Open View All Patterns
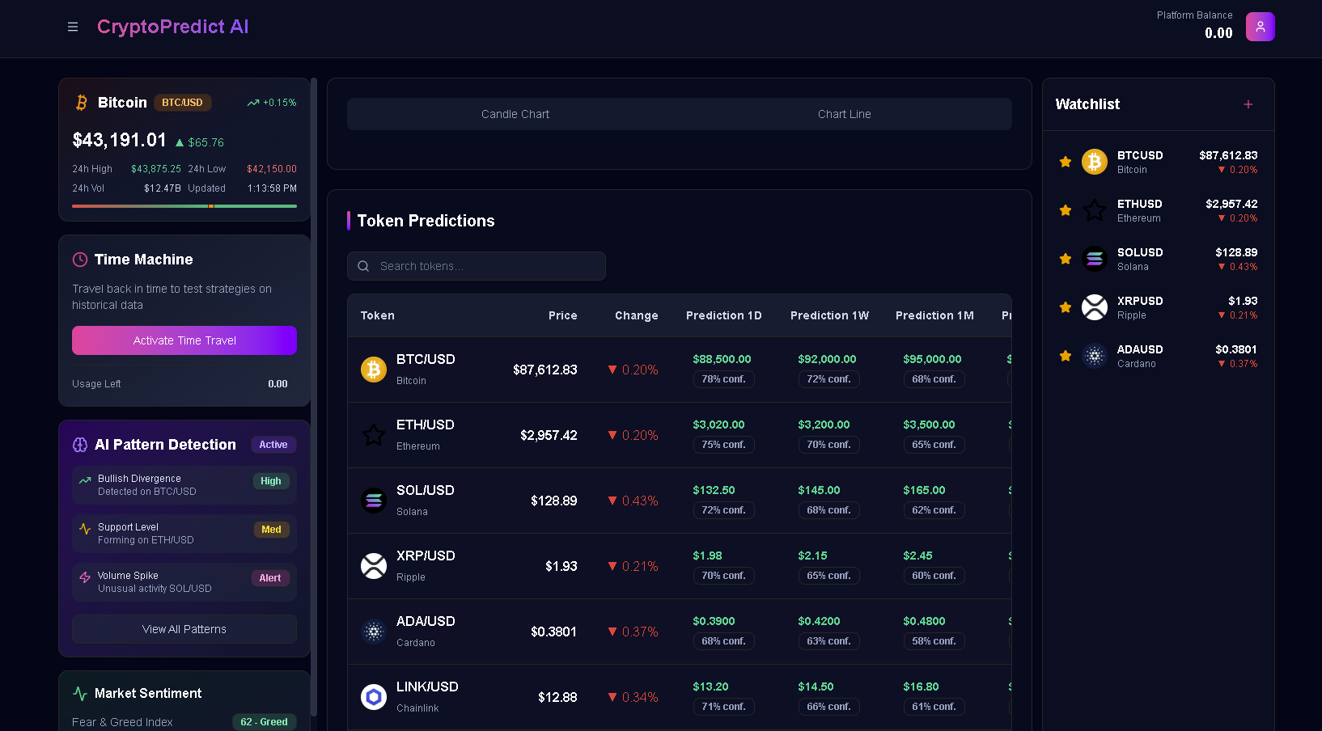The height and width of the screenshot is (731, 1322). (x=184, y=629)
